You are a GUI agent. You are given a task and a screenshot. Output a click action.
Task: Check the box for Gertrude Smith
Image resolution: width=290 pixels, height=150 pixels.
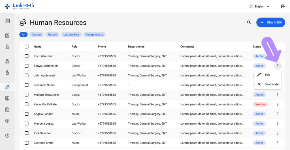tap(27, 143)
